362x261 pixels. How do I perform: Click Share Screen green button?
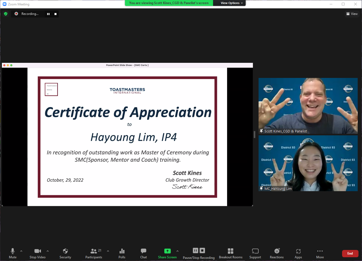pyautogui.click(x=167, y=253)
